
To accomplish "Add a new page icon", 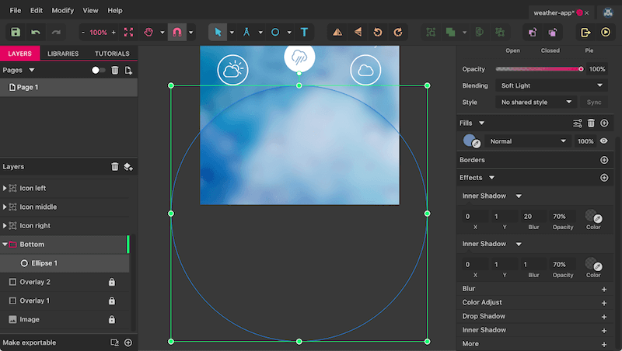I will pyautogui.click(x=128, y=70).
